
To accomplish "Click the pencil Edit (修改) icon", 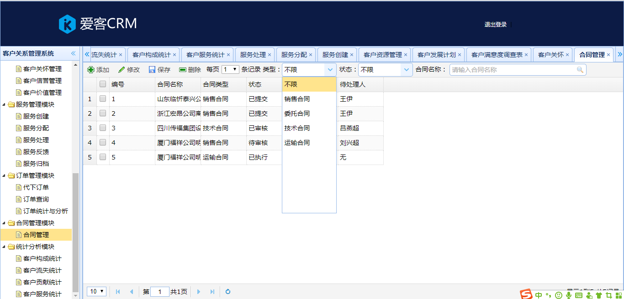I will point(122,70).
